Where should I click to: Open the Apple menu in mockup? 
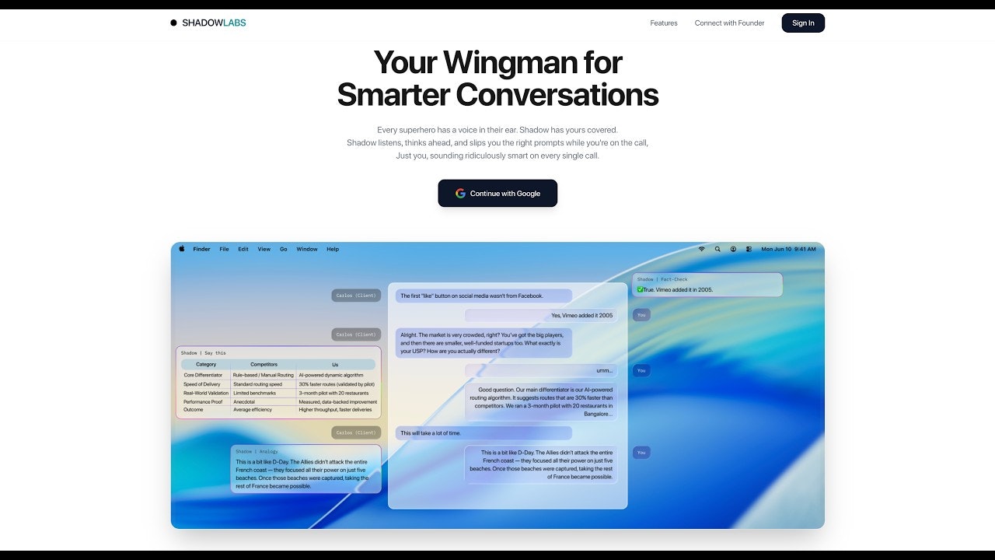[x=182, y=249]
